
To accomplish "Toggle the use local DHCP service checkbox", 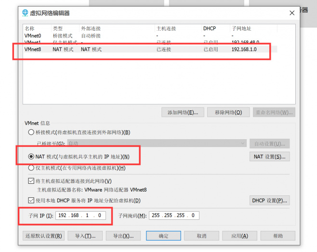I will (31, 201).
